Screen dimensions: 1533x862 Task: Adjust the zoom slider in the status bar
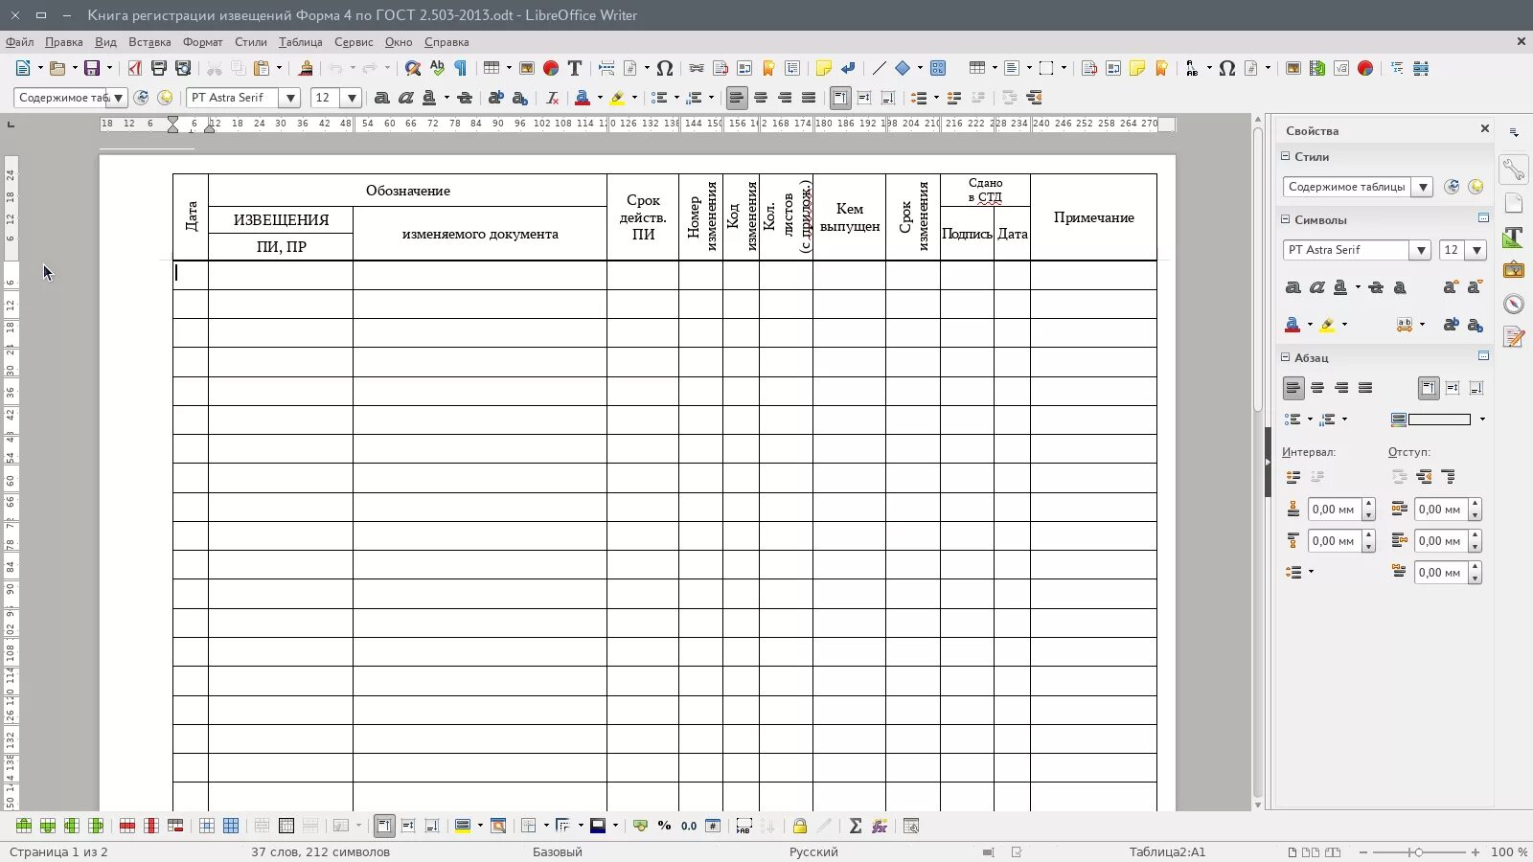click(x=1418, y=851)
